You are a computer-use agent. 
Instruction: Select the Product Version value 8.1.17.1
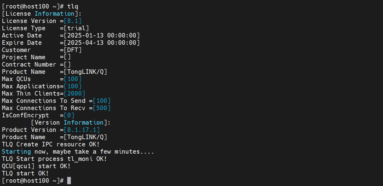click(x=82, y=130)
